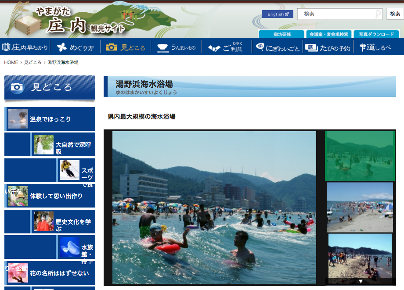Open 会議室・宴会場検索 tab
Screen dimensions: 404x290
click(329, 34)
